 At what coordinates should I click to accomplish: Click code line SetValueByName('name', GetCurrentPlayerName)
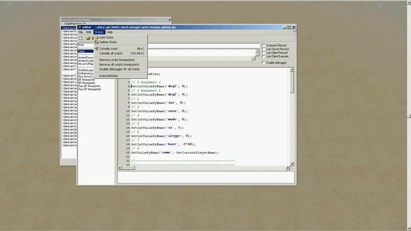coord(175,153)
